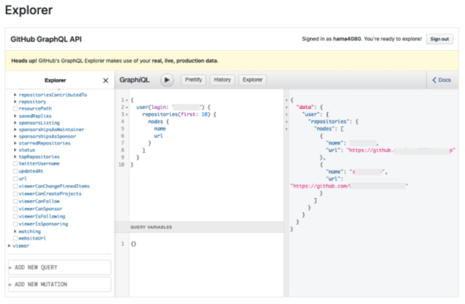This screenshot has width=465, height=304.
Task: Open the Docs panel
Action: 442,80
